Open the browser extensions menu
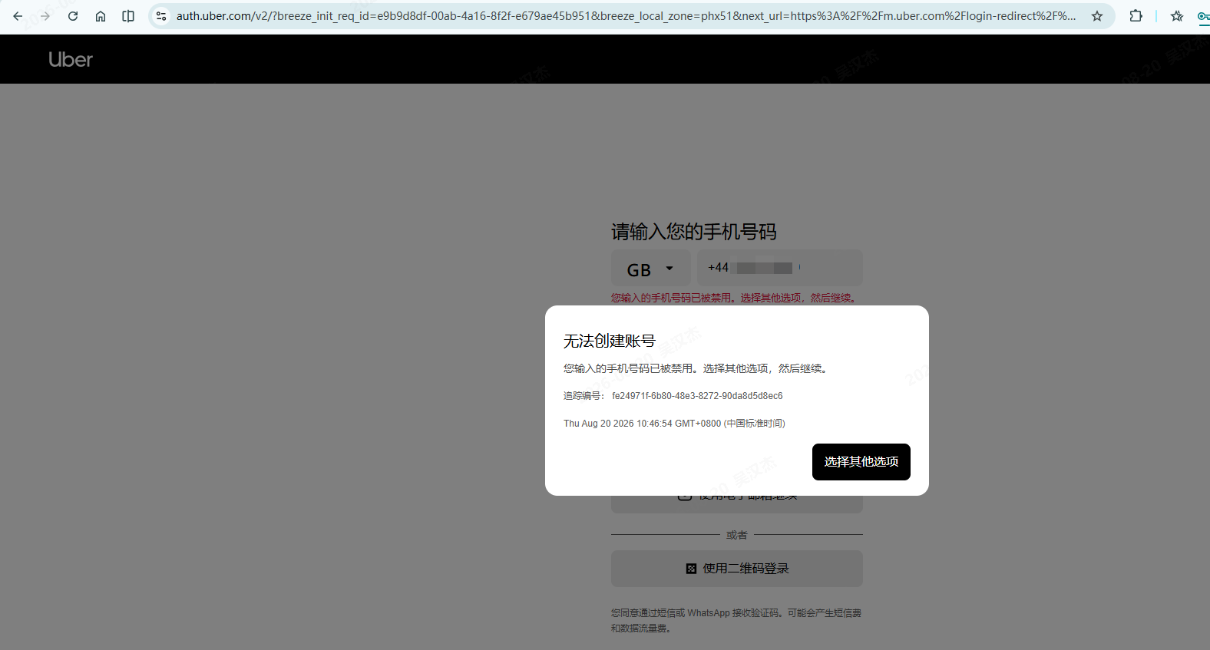The height and width of the screenshot is (650, 1210). pos(1136,16)
